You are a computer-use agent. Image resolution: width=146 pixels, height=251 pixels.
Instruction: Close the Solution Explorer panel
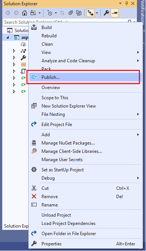coord(133,3)
